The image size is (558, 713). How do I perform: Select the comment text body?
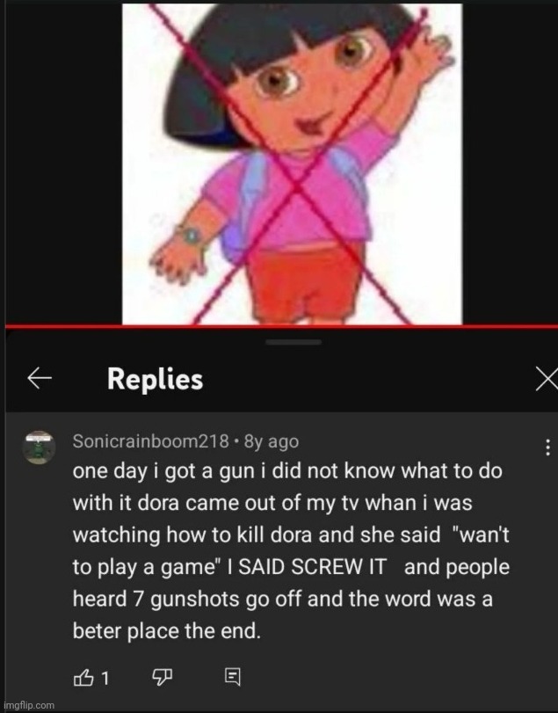pyautogui.click(x=291, y=550)
